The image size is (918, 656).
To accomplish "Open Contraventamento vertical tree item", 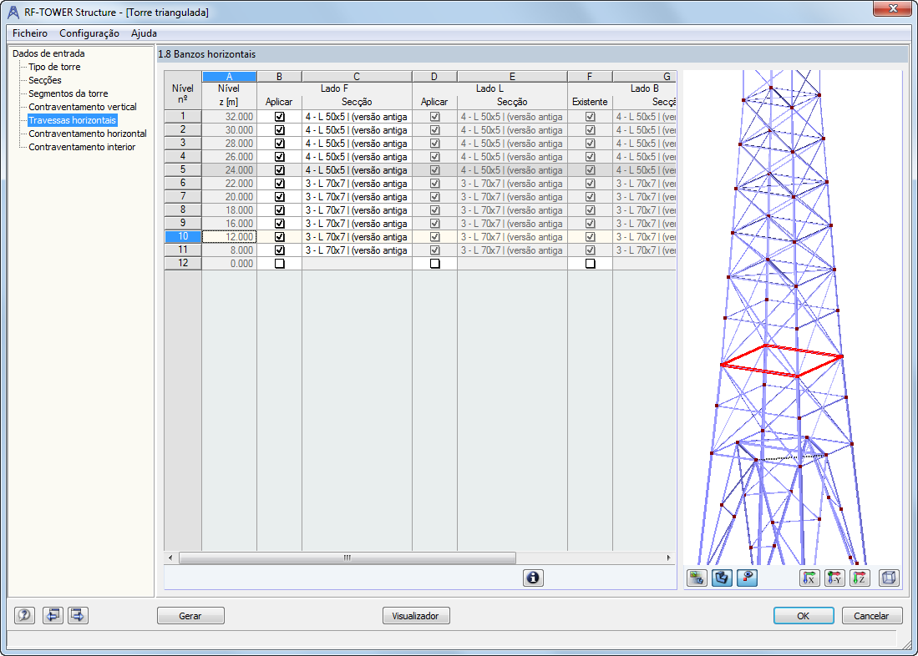I will tap(83, 107).
